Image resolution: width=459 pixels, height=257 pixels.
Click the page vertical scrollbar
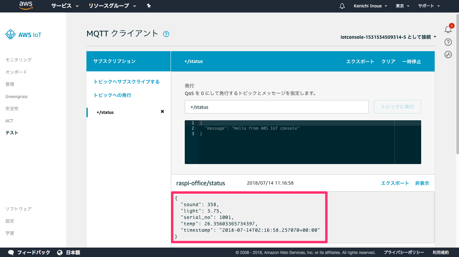coord(457,84)
